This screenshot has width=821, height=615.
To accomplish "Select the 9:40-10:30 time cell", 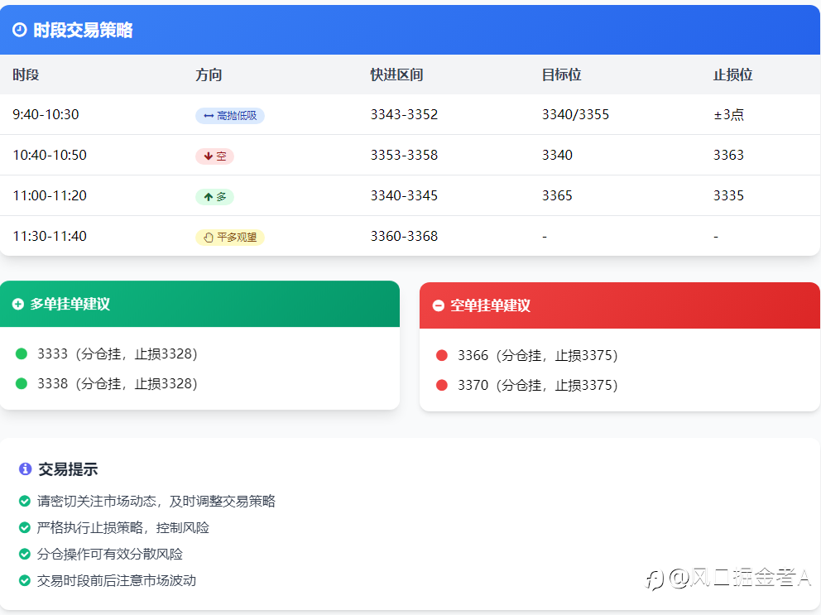I will pos(46,115).
